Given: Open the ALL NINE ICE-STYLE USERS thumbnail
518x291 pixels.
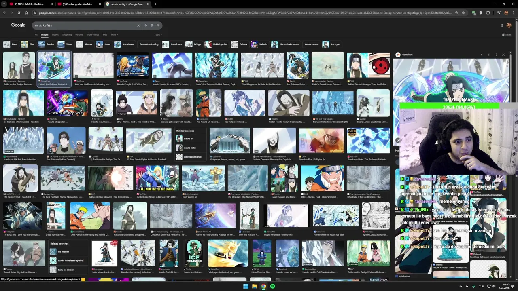Looking at the screenshot, I should tap(157, 178).
